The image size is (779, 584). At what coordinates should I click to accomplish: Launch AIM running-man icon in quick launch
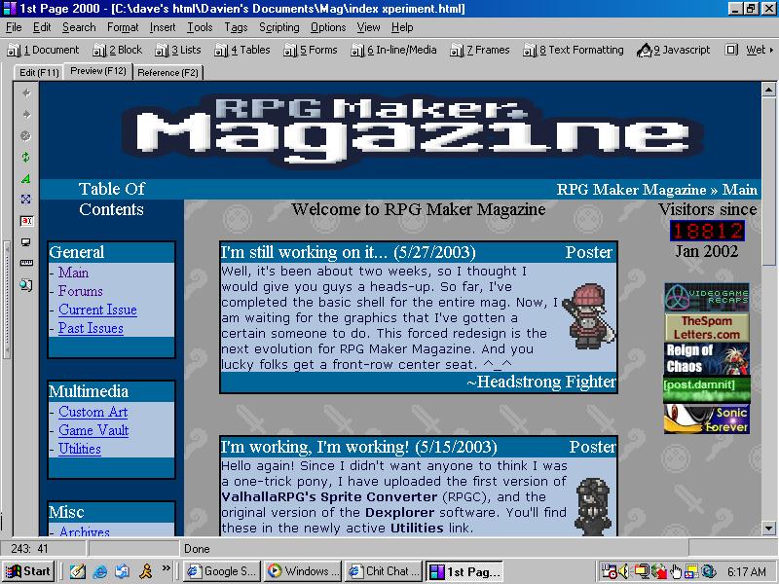(x=145, y=571)
